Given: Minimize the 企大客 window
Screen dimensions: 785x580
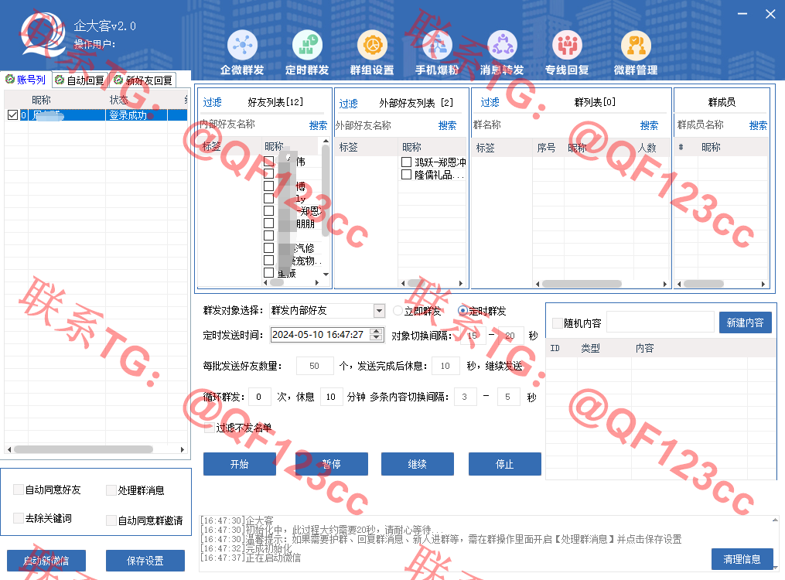Looking at the screenshot, I should [742, 14].
